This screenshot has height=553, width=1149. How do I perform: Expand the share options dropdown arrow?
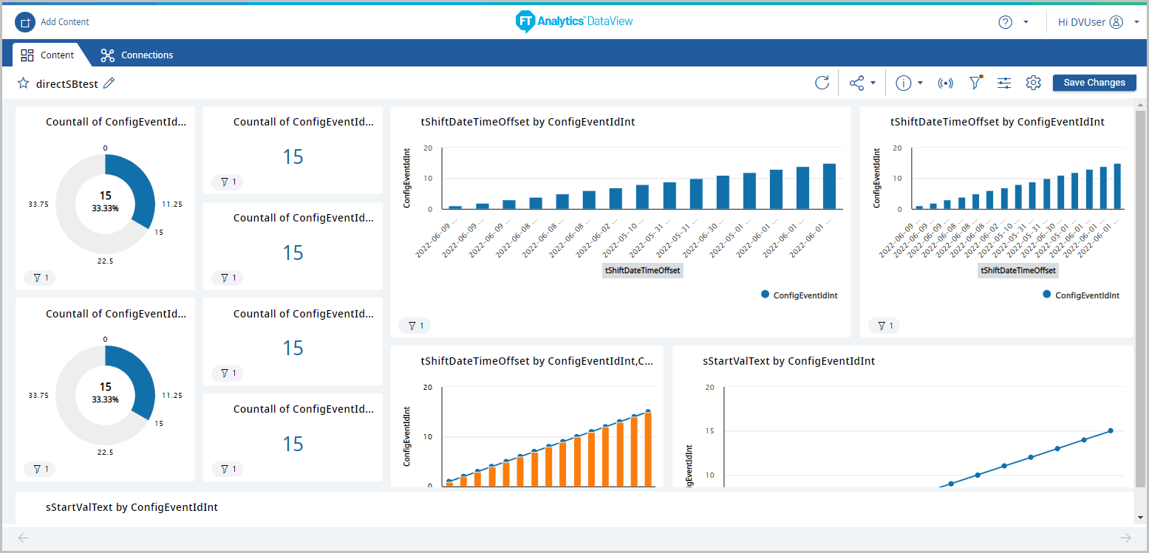[873, 83]
